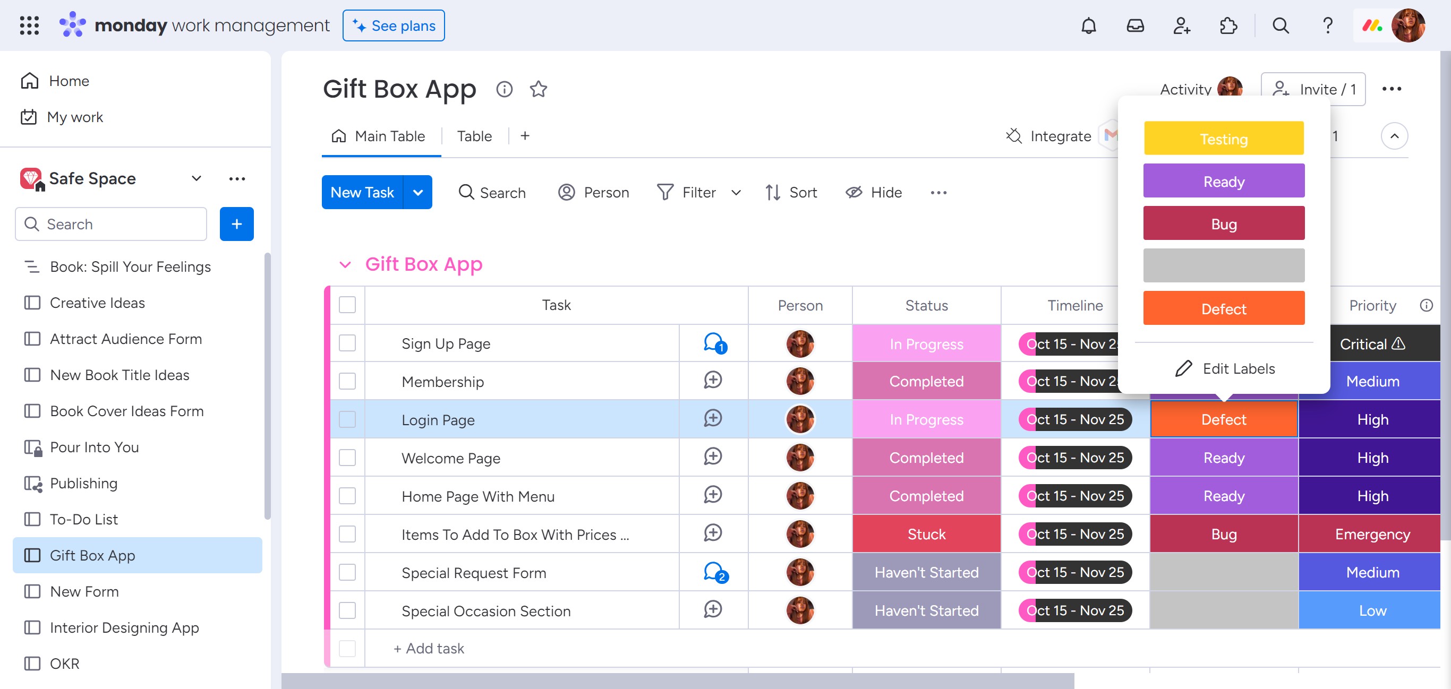Open the apps marketplace puzzle icon
This screenshot has width=1451, height=689.
click(x=1228, y=26)
